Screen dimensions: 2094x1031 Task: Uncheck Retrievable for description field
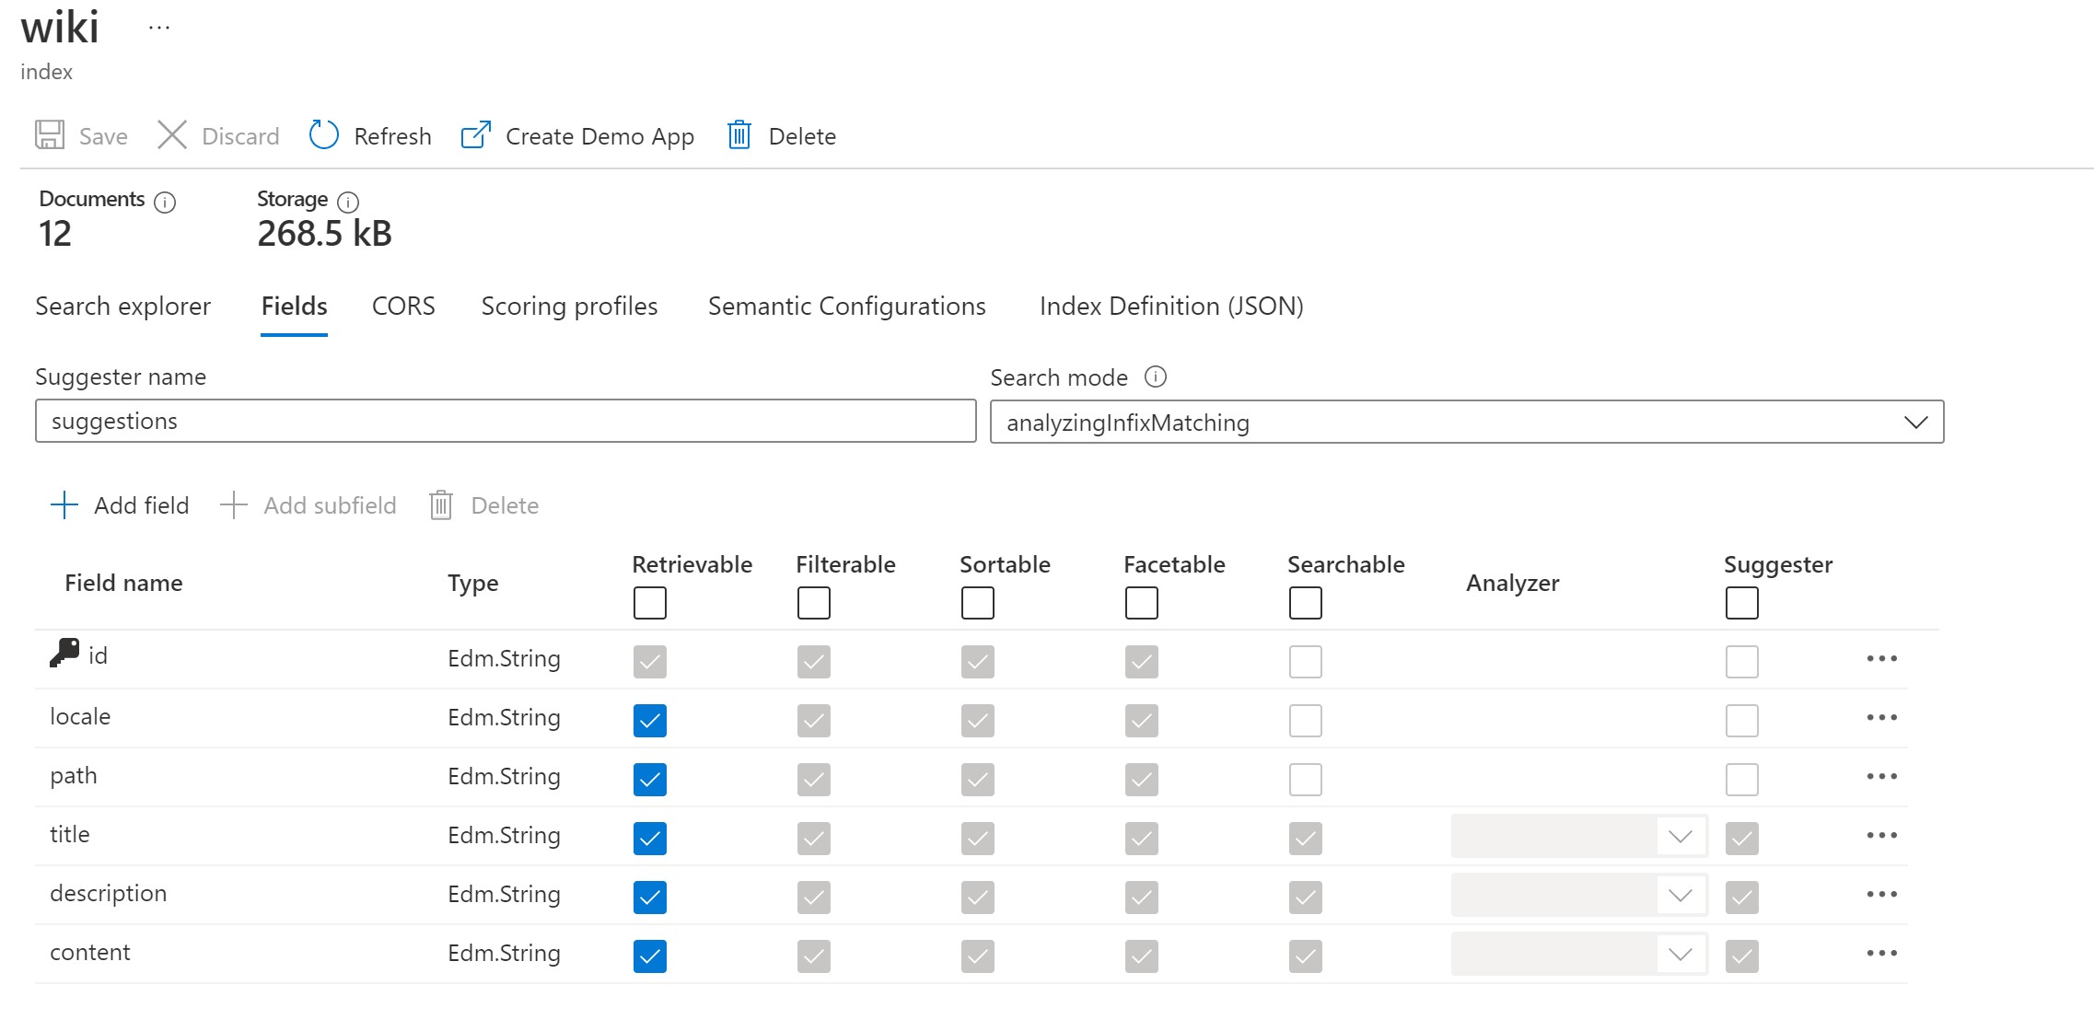[x=650, y=898]
